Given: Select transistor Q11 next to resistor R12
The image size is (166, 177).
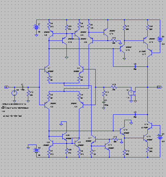Looking at the screenshot, I should [x=93, y=139].
